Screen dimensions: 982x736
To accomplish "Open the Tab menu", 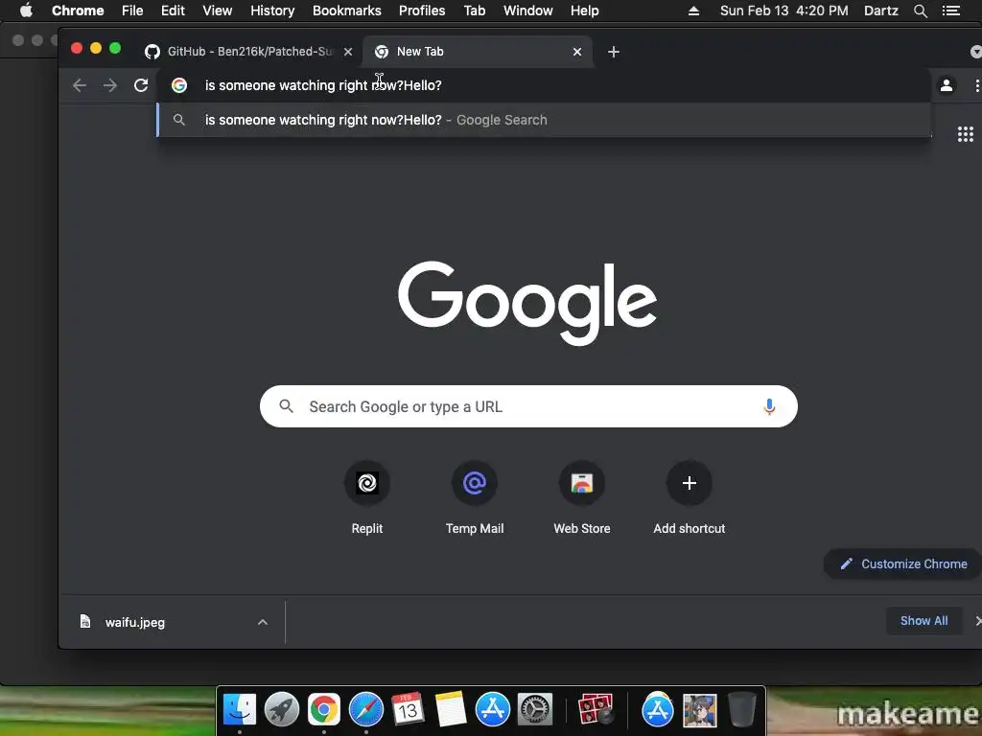I will [x=475, y=11].
